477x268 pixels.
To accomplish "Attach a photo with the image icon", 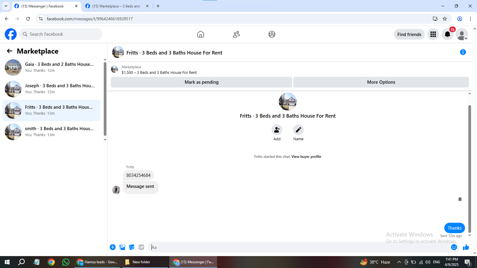I will coord(122,247).
